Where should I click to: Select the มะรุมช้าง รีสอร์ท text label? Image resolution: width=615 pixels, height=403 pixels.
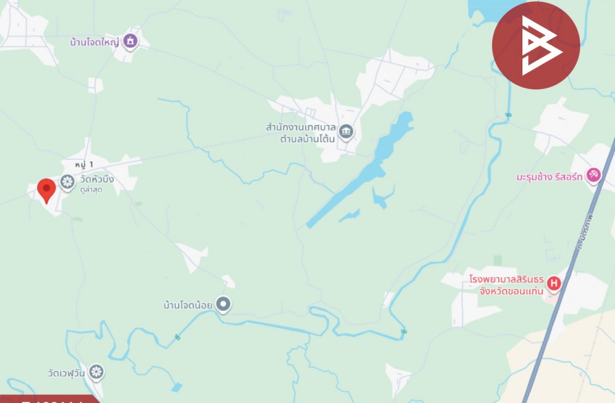click(x=549, y=177)
